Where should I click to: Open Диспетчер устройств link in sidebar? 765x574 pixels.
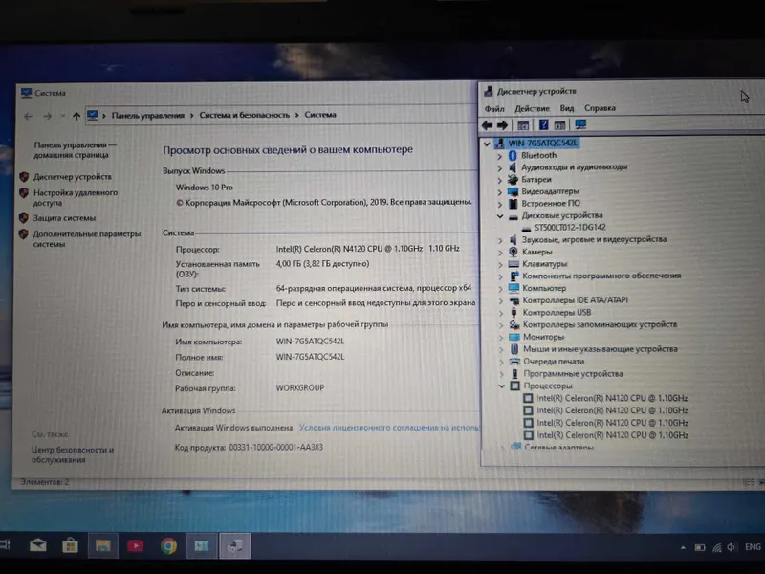[73, 177]
